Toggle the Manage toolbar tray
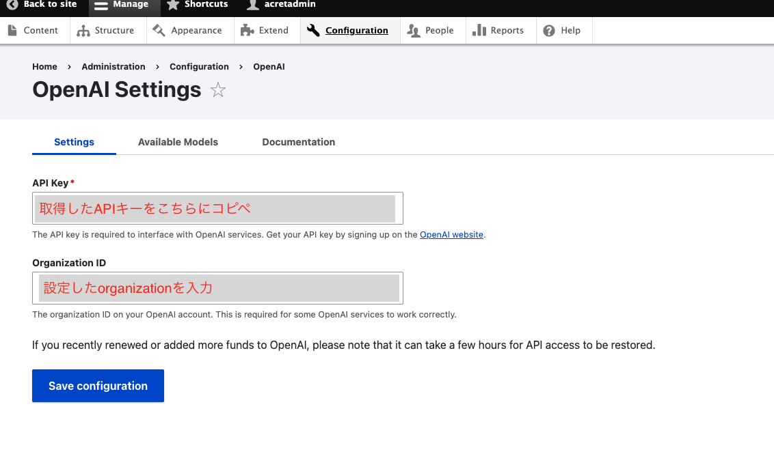The image size is (774, 454). point(124,5)
